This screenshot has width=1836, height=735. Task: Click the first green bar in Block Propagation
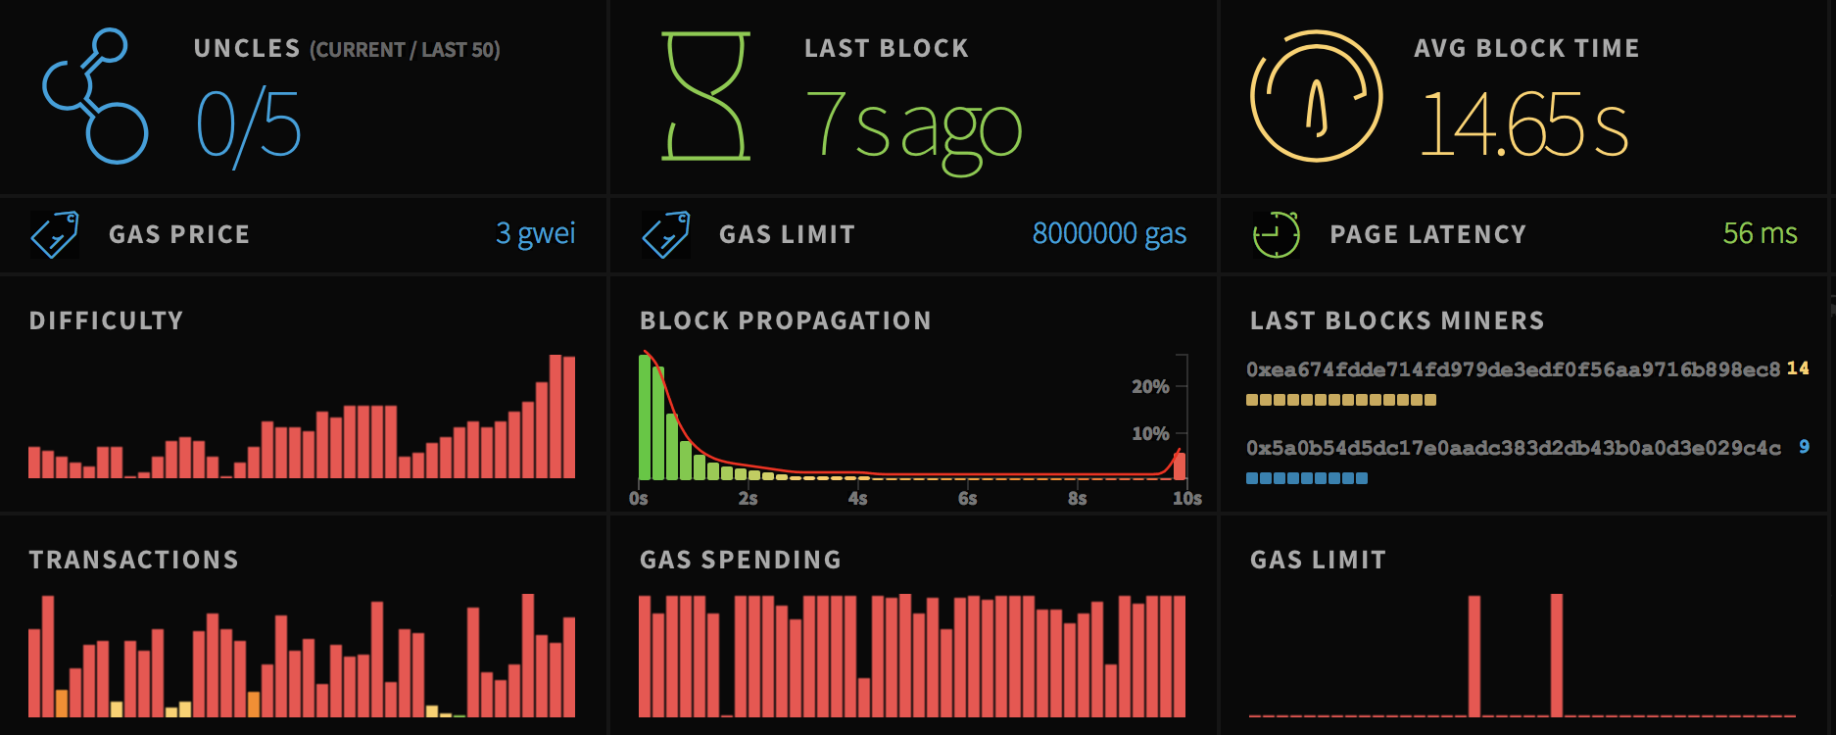[645, 417]
